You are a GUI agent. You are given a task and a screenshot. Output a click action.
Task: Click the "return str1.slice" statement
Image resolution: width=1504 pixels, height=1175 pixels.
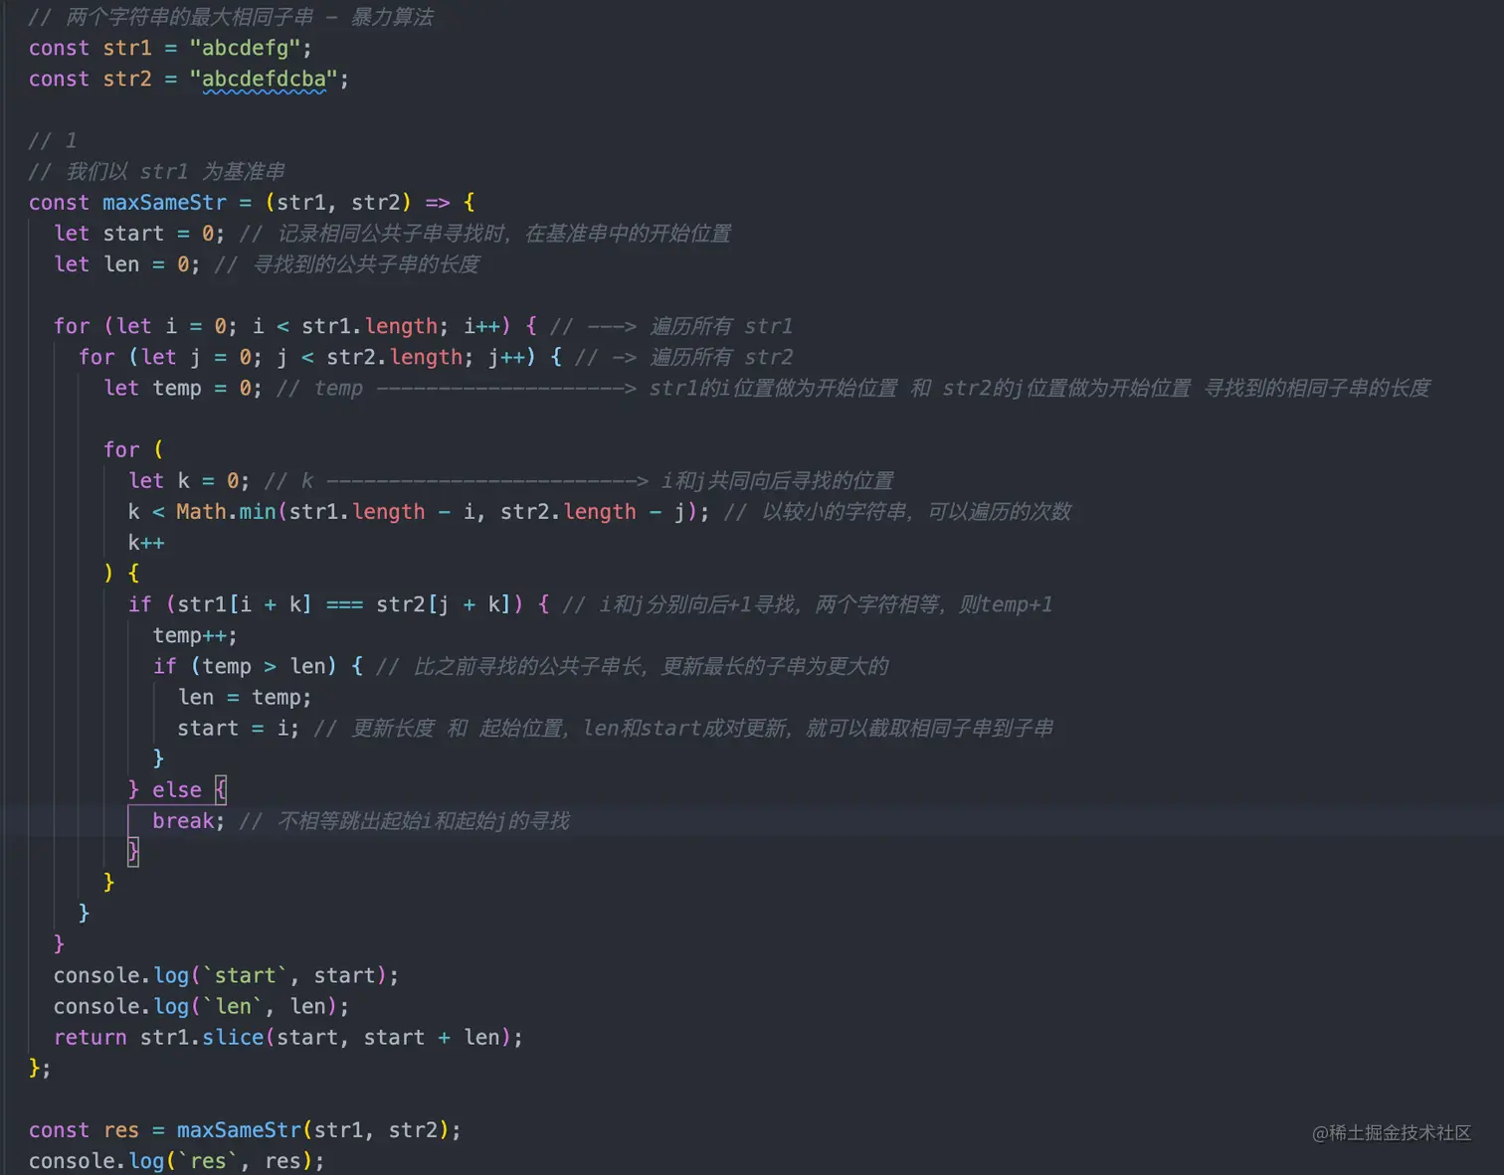288,1038
